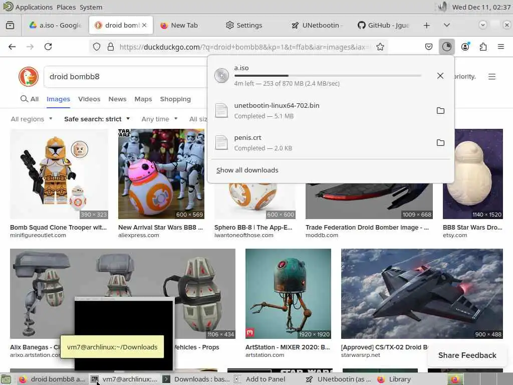Select the Images search category
The image size is (513, 385).
[x=58, y=99]
